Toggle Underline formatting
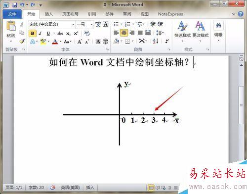247x194 pixels. tap(48, 33)
